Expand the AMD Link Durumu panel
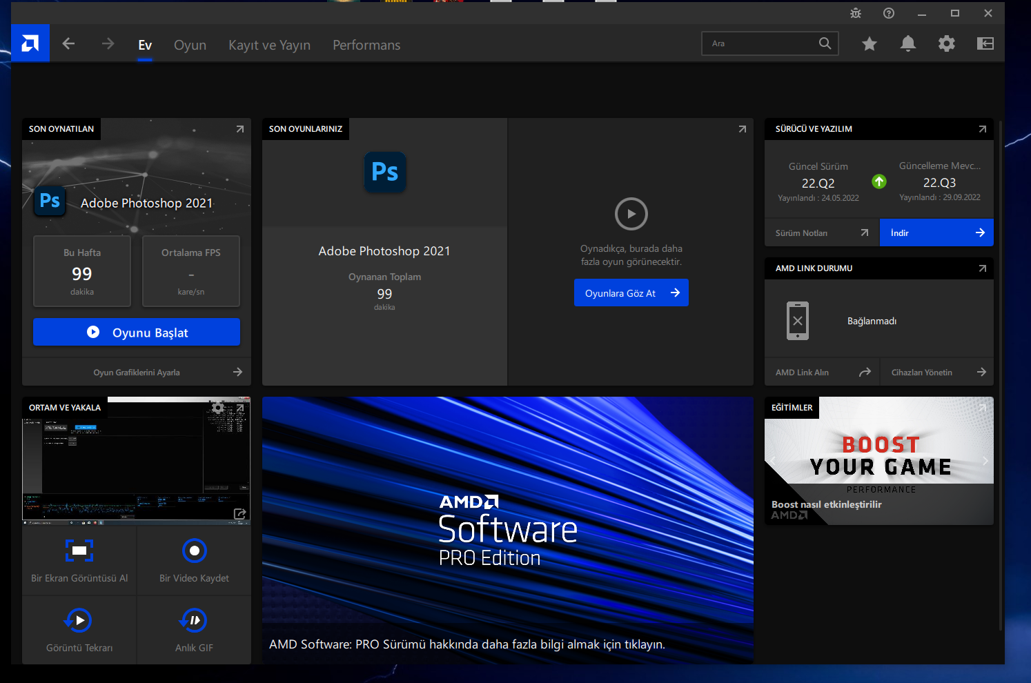 [982, 268]
